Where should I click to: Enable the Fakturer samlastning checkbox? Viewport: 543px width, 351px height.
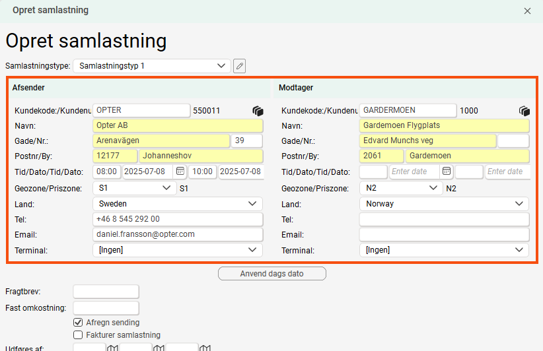pos(78,335)
